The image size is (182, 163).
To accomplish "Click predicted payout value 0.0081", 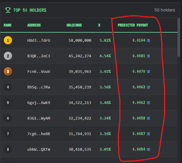I will point(139,56).
